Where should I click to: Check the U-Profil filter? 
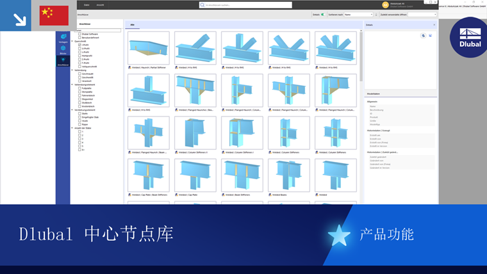click(79, 49)
